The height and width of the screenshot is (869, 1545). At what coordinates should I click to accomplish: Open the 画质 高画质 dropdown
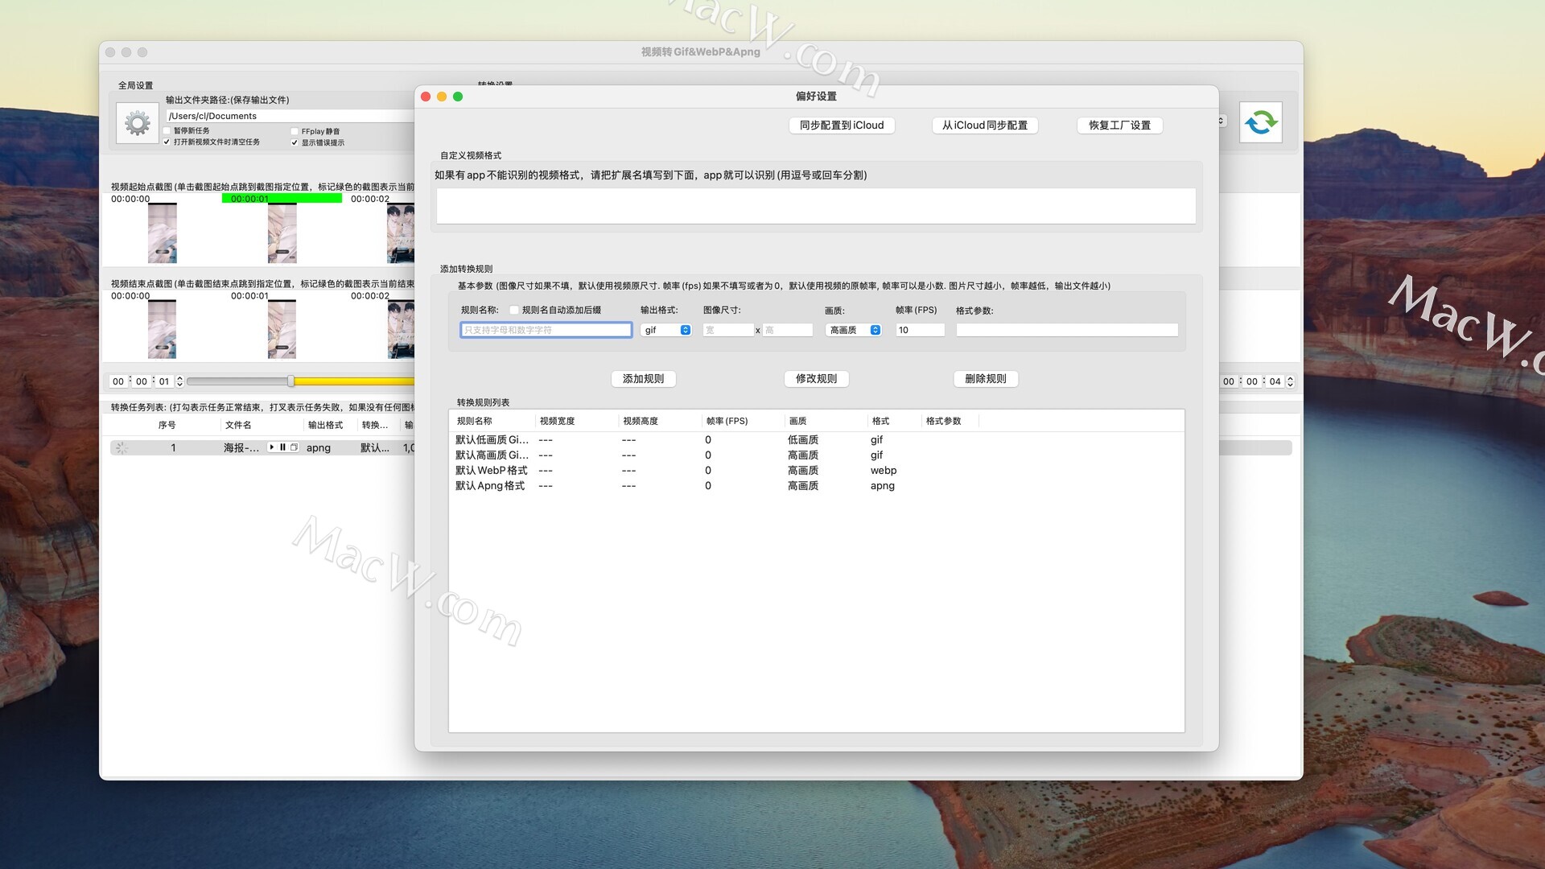click(854, 330)
